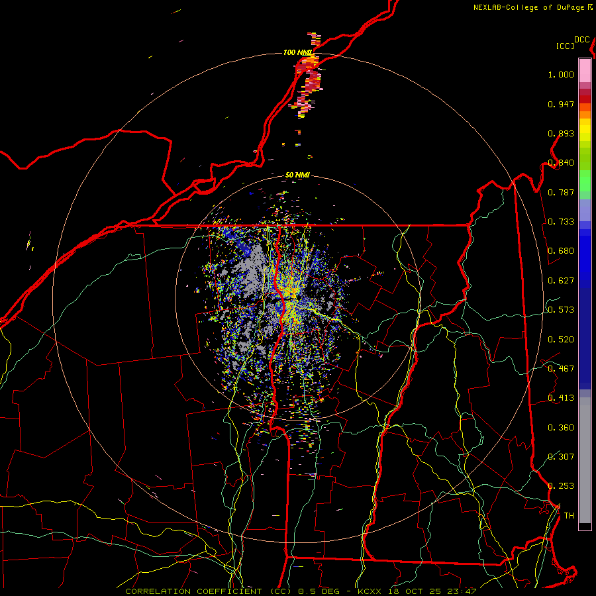Click the 0.467 legend value
596x596 pixels.
tap(561, 369)
